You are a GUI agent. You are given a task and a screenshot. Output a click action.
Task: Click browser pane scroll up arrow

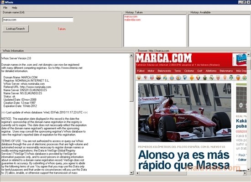[248, 54]
